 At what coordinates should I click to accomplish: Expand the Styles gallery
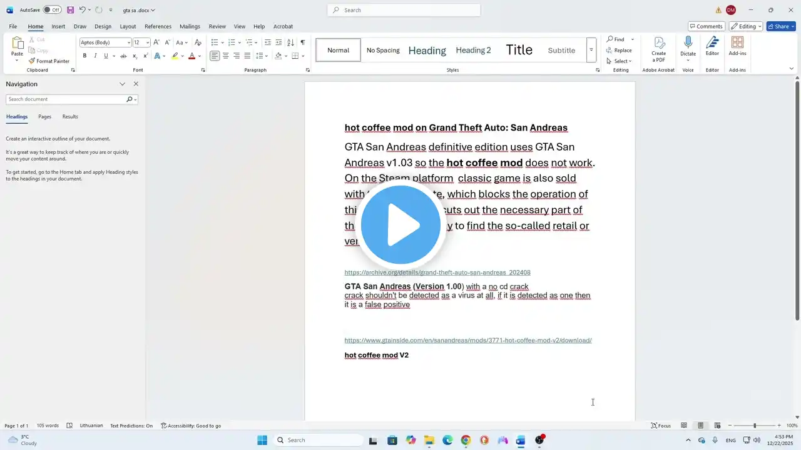click(x=591, y=50)
